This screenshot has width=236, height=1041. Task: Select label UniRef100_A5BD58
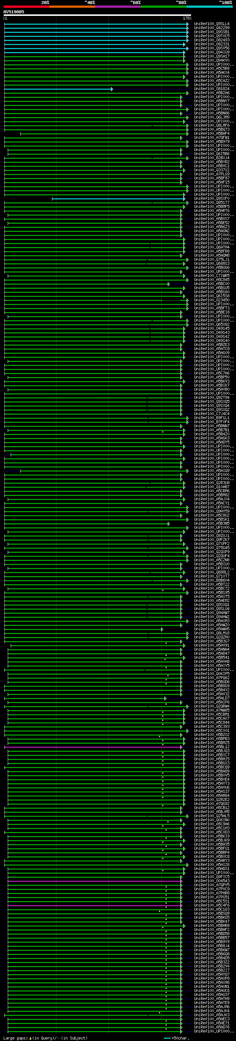click(212, 934)
